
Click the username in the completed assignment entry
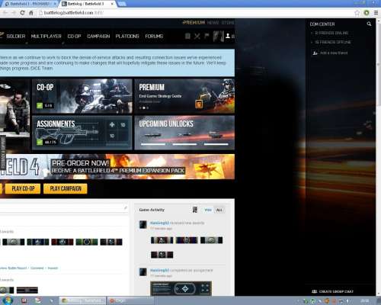click(x=159, y=270)
